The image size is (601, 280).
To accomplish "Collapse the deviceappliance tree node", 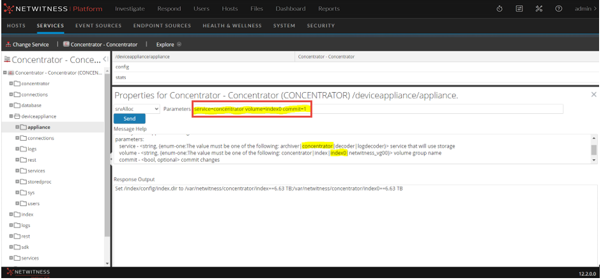I will [11, 116].
